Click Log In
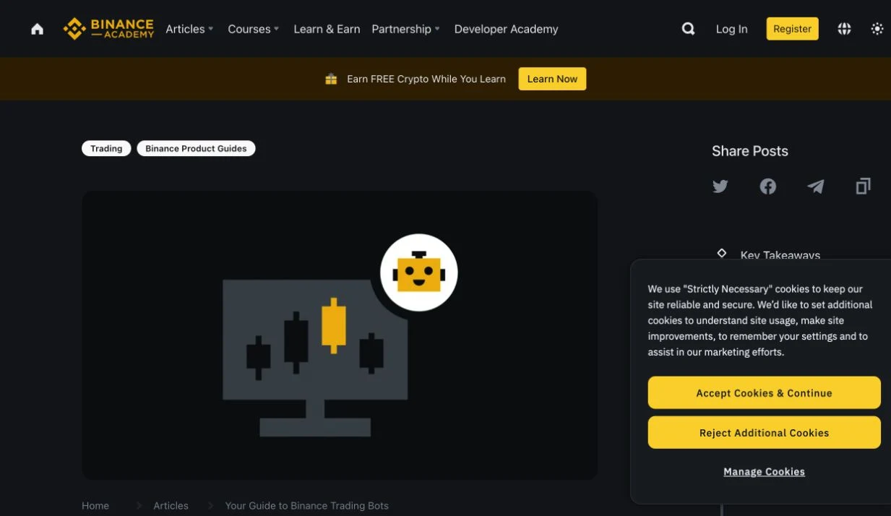The height and width of the screenshot is (516, 891). coord(731,29)
